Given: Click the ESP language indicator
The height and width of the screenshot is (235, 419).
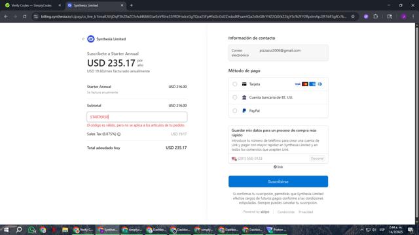Looking at the screenshot, I should point(382,230).
